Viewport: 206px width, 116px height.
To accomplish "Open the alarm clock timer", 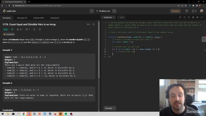I will (x=187, y=11).
